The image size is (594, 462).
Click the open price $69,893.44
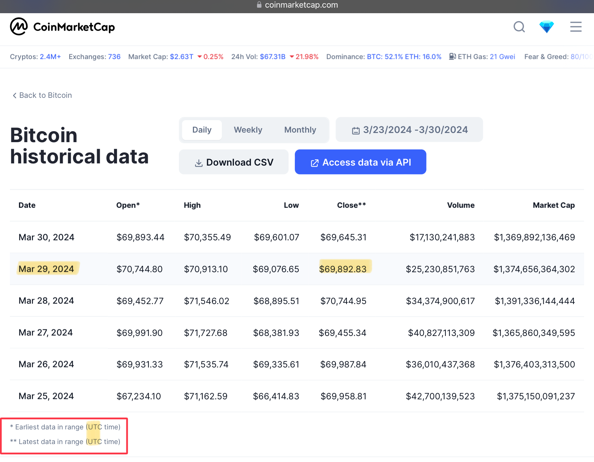click(140, 237)
